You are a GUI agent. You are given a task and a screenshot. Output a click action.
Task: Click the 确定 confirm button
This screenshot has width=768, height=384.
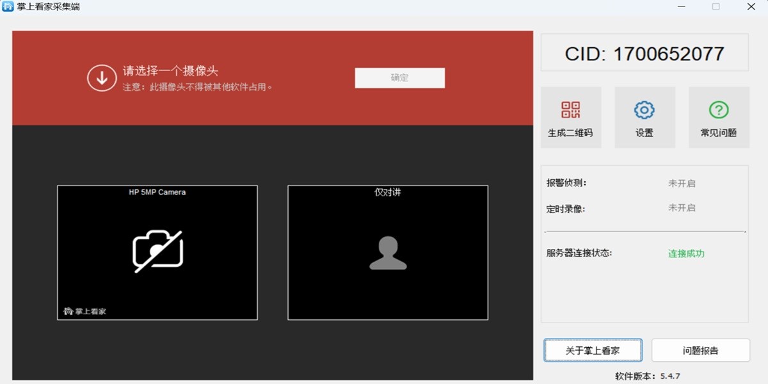[x=399, y=77]
